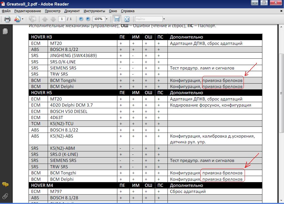
Task: Click the vertical scrollbar thumb
Action: pos(281,93)
